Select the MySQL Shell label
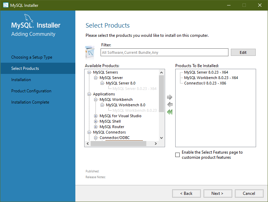Image resolution: width=268 pixels, height=202 pixels. (x=110, y=121)
